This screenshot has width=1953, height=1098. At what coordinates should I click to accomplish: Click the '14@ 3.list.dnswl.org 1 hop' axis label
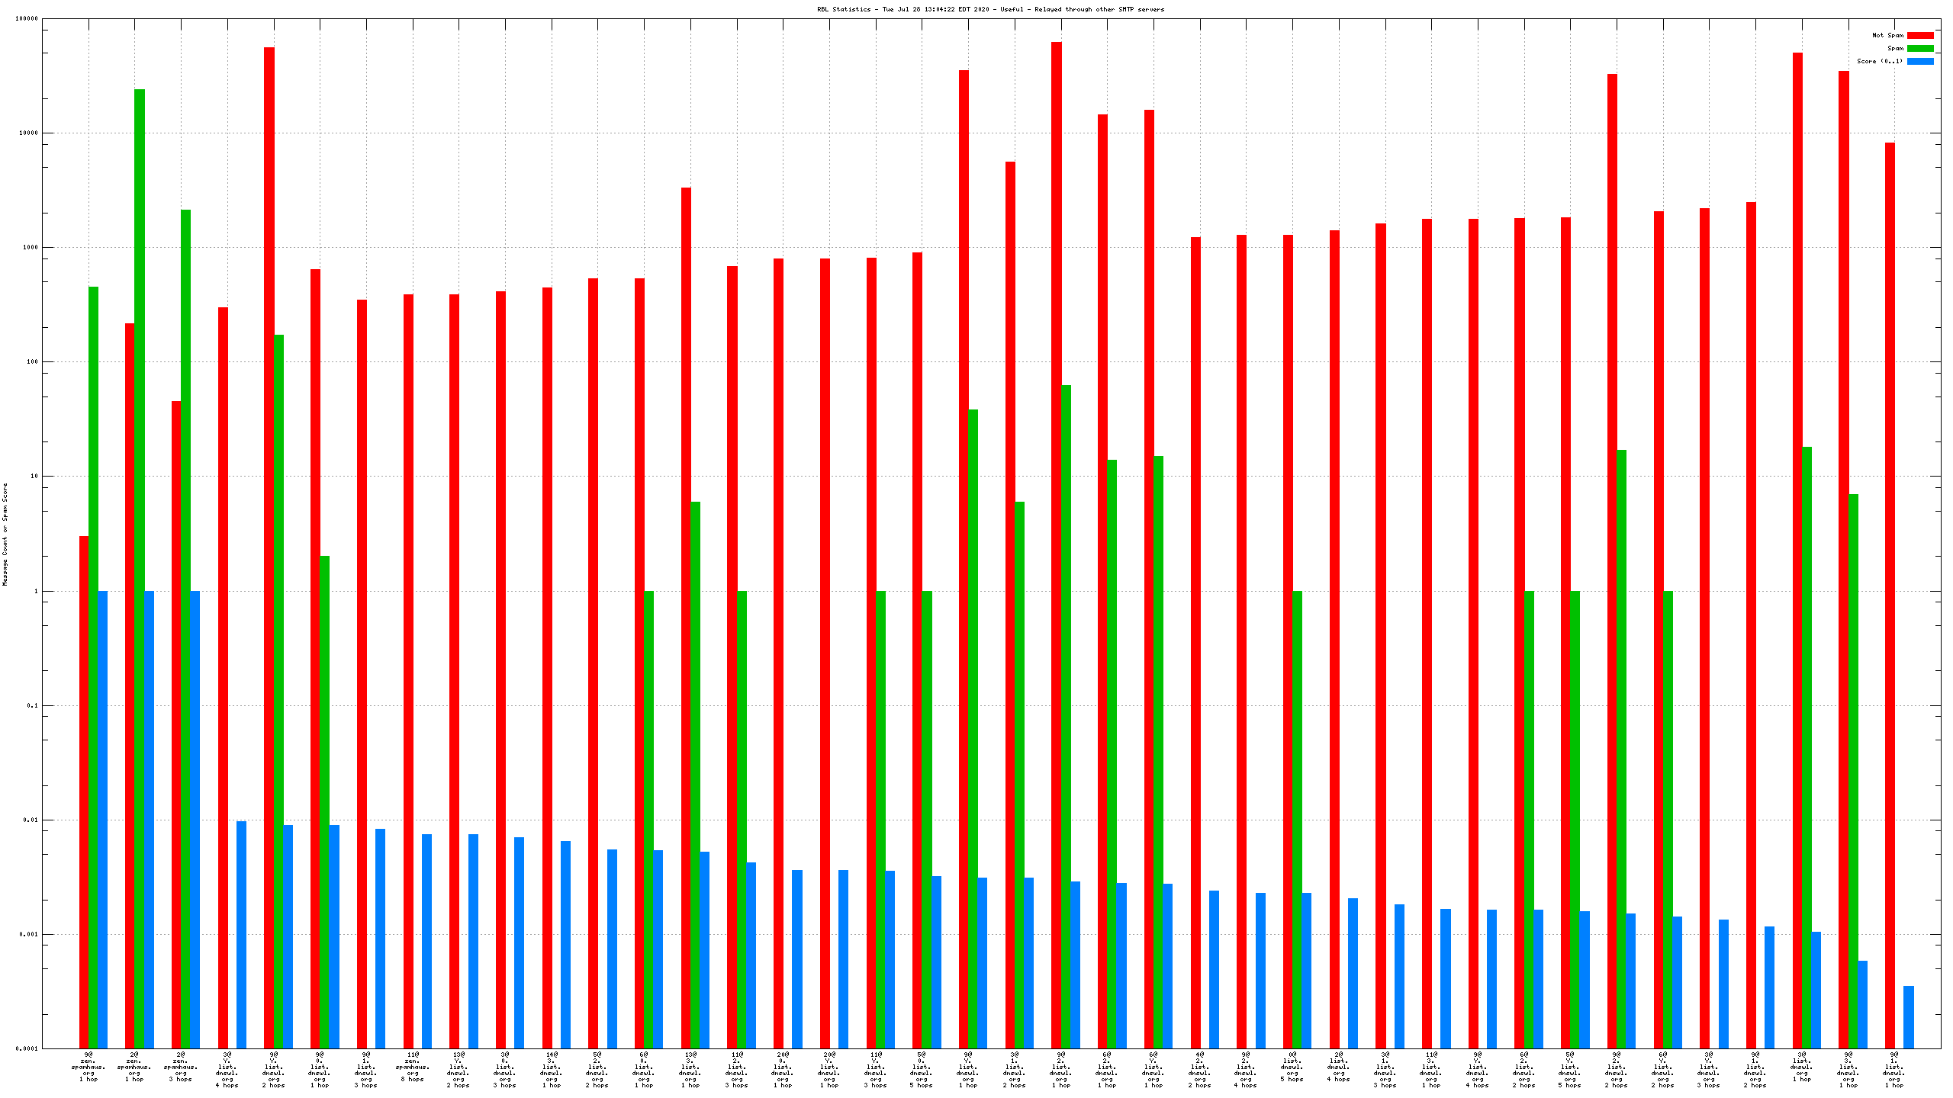click(552, 1070)
